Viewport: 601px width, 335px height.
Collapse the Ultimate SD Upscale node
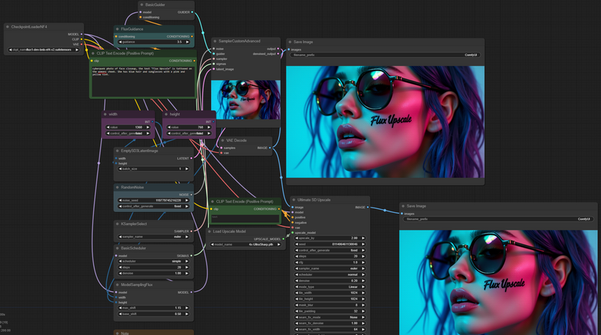click(x=294, y=200)
